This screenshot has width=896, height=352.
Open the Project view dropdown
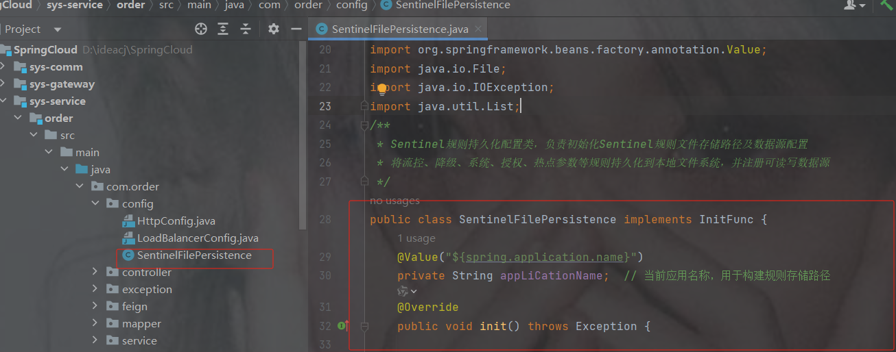tap(57, 29)
